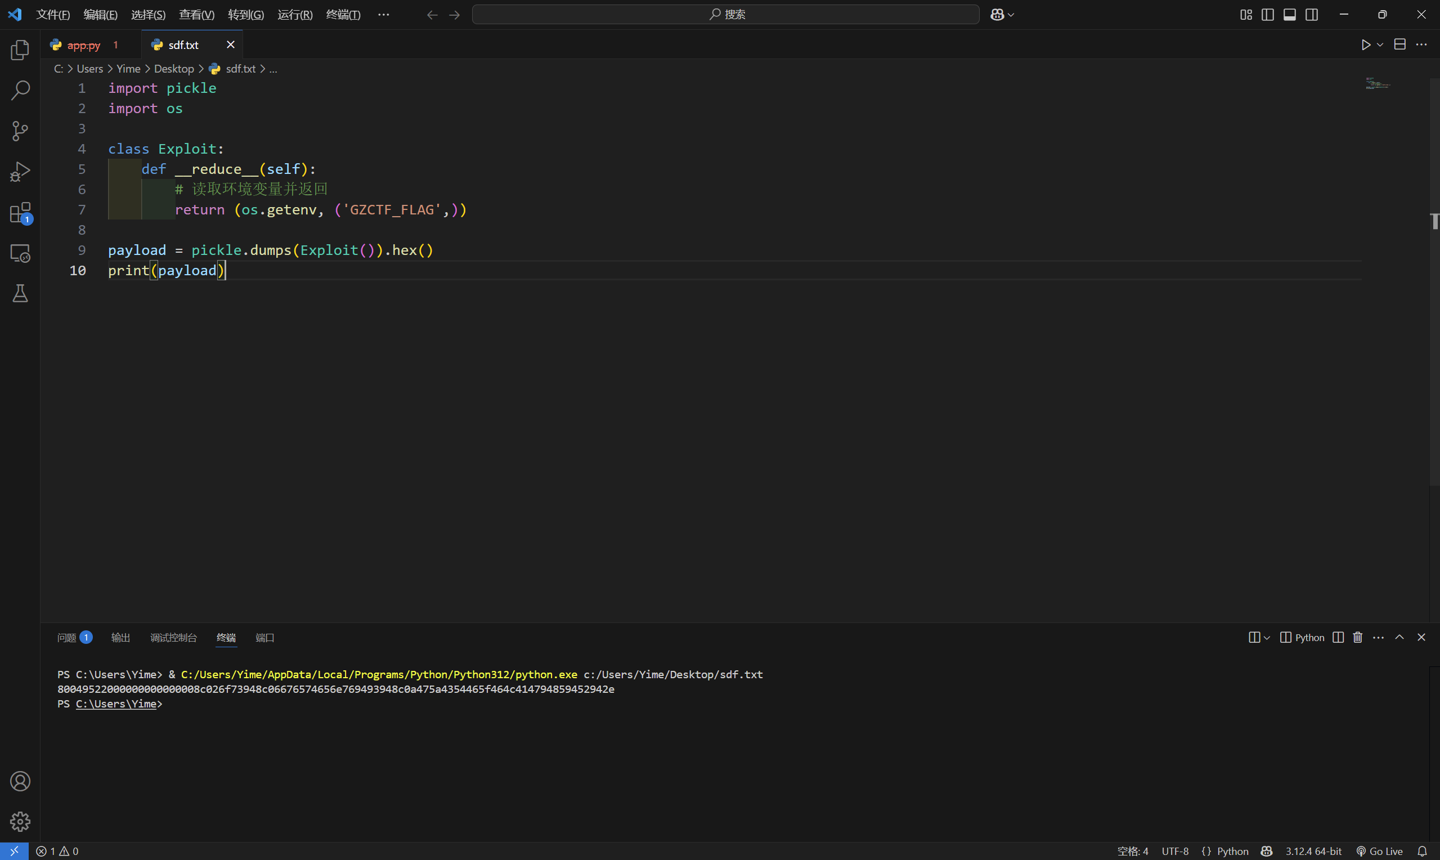Viewport: 1440px width, 860px height.
Task: Click the Run Python File play button
Action: coord(1366,44)
